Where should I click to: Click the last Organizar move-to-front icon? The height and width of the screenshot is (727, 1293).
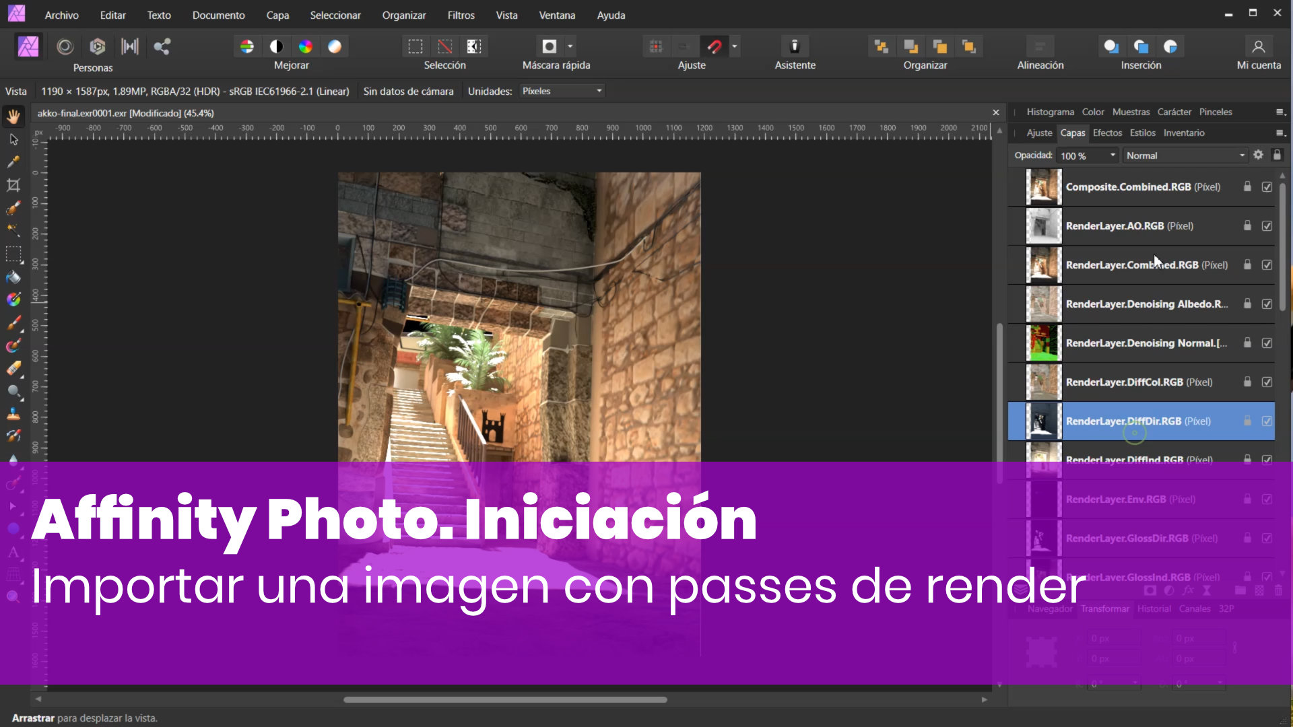(969, 46)
